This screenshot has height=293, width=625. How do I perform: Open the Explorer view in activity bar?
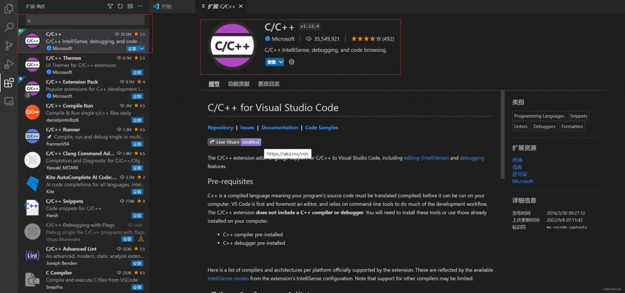click(x=9, y=9)
